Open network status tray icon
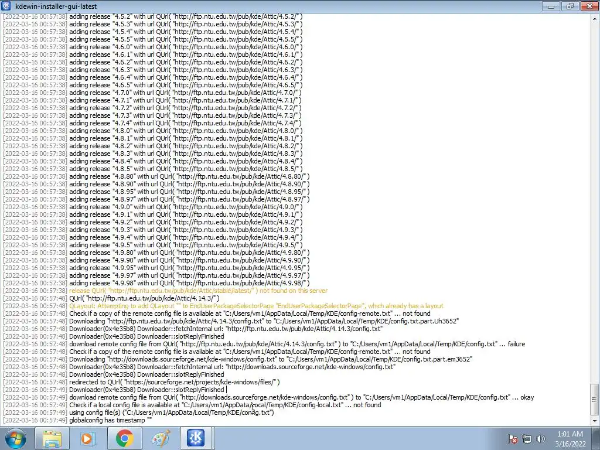 [527, 439]
